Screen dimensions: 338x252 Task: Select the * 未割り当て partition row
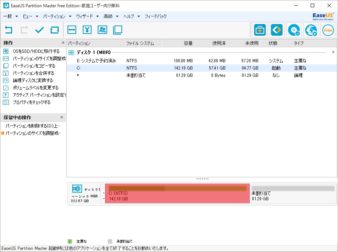pos(202,75)
